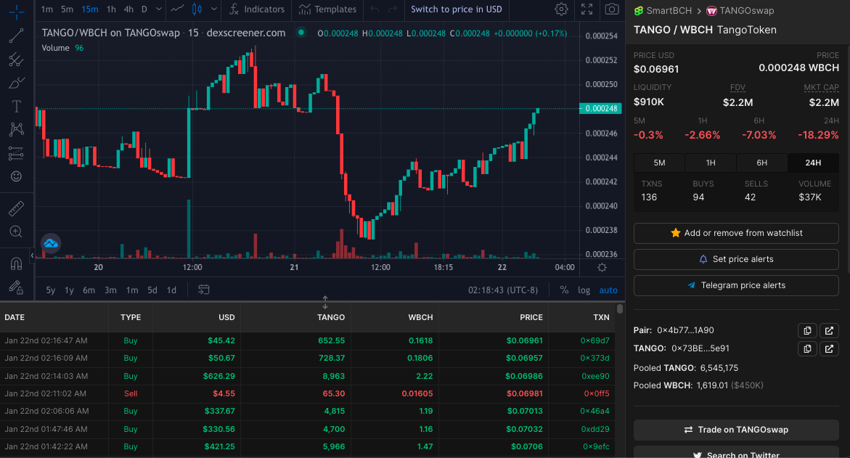Select the trend line drawing tool
Viewport: 850px width, 458px height.
coord(16,36)
